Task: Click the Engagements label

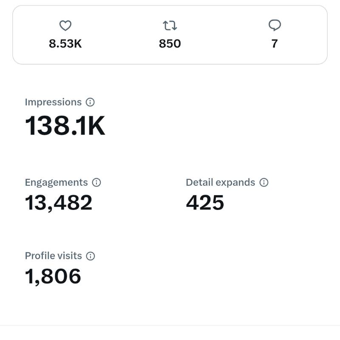Action: click(x=56, y=183)
